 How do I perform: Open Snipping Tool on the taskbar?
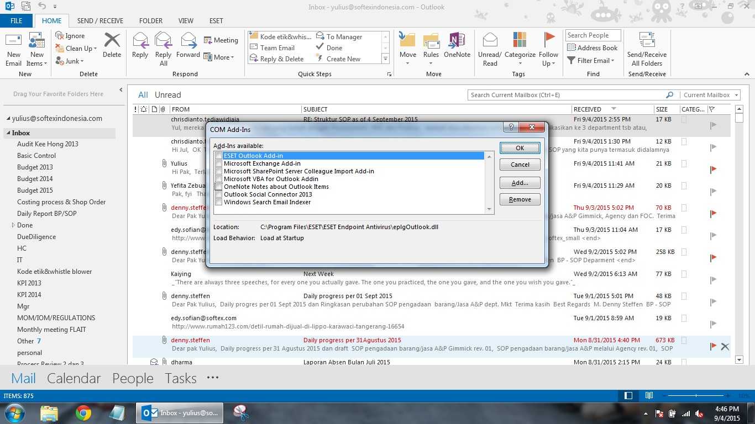pos(241,412)
